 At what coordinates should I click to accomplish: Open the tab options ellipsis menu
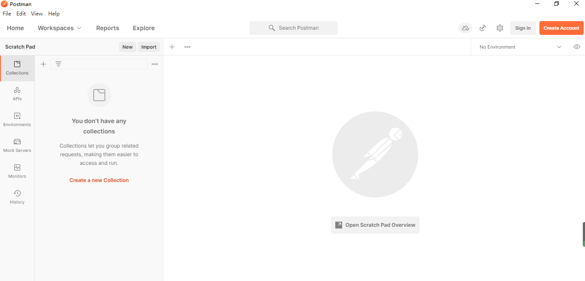point(187,47)
